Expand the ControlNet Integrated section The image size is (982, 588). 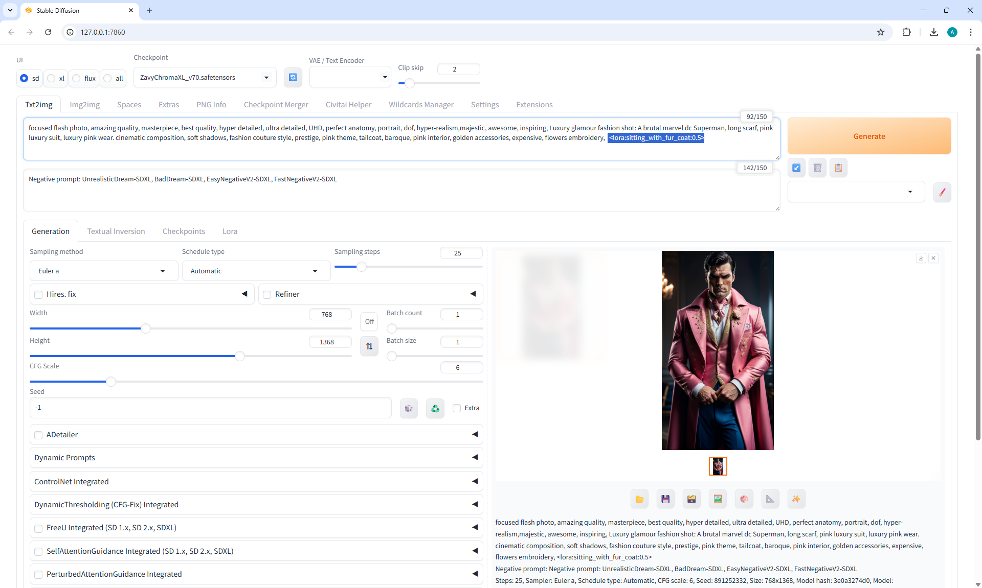tap(256, 481)
